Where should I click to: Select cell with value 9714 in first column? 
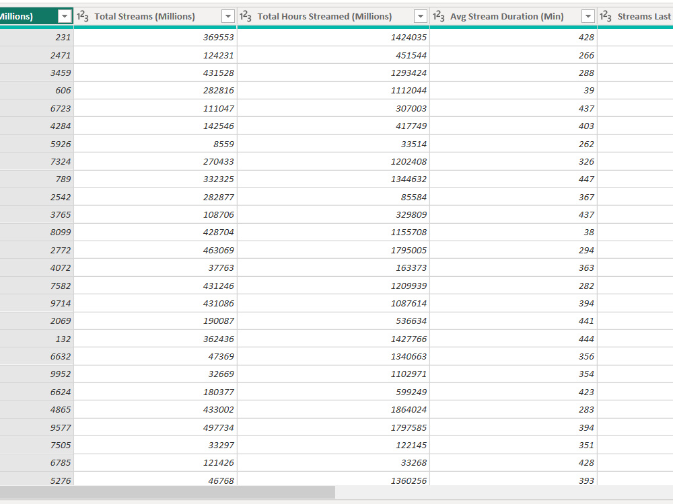36,304
